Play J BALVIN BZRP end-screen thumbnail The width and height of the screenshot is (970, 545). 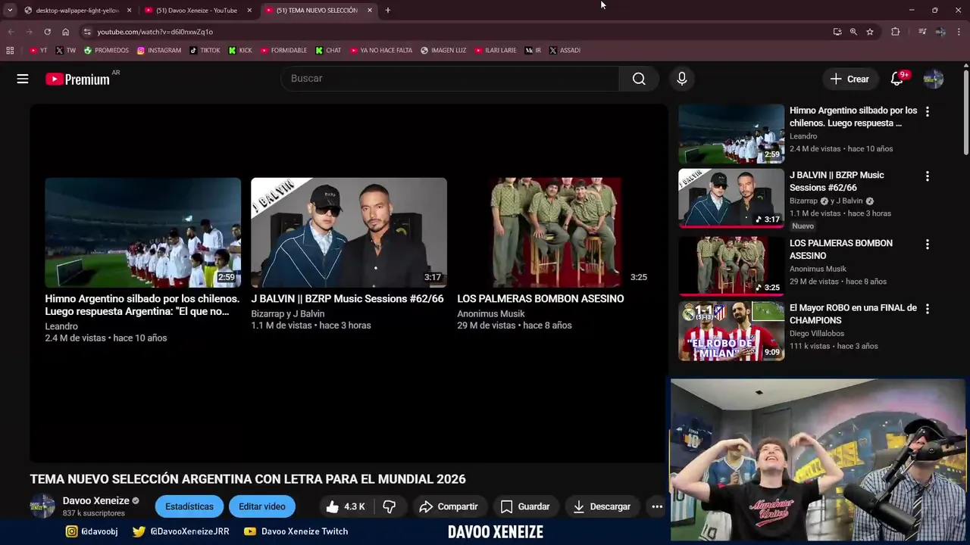[x=349, y=232]
